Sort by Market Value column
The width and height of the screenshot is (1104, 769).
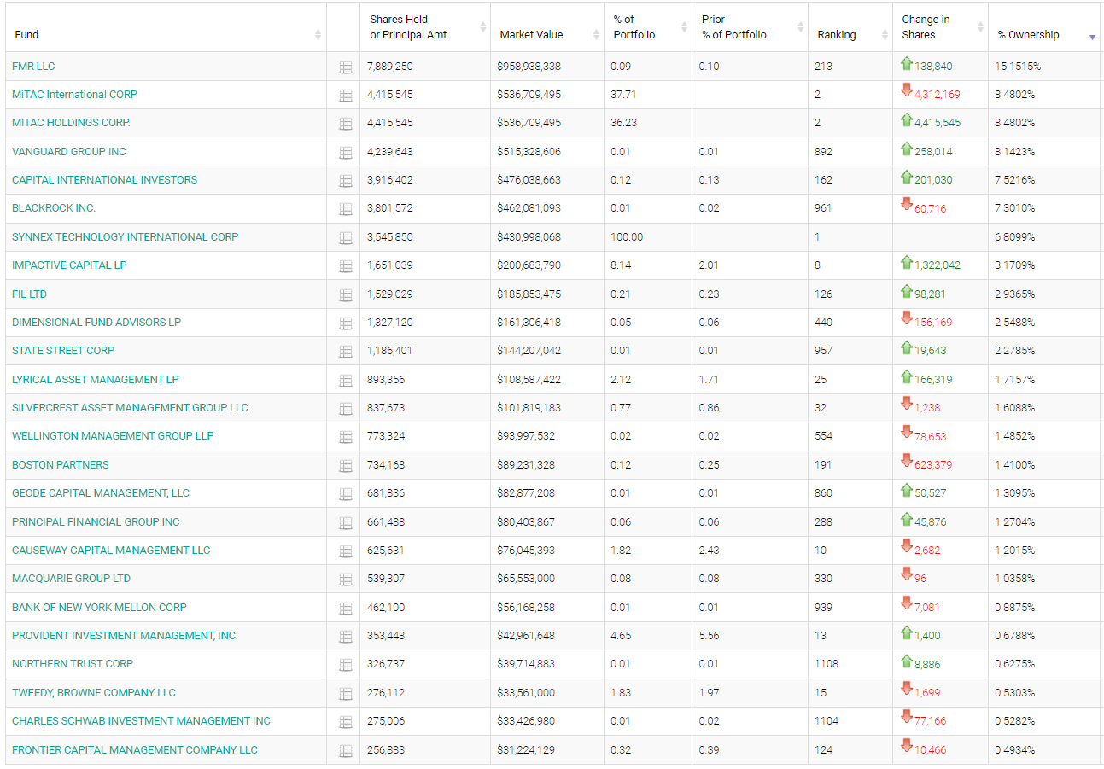(596, 35)
